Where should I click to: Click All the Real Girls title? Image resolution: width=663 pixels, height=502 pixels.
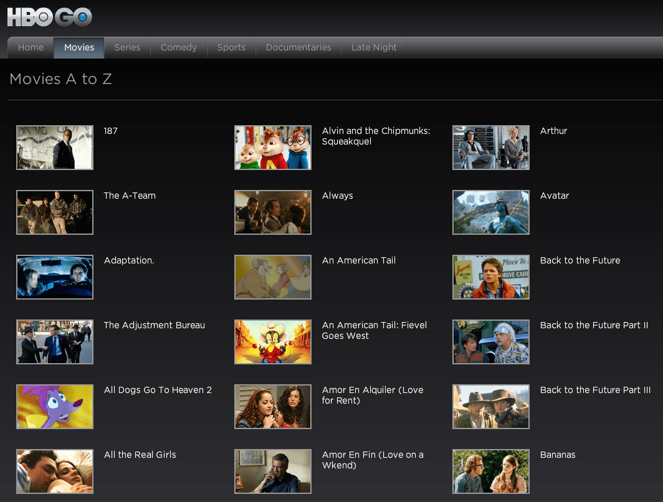140,455
